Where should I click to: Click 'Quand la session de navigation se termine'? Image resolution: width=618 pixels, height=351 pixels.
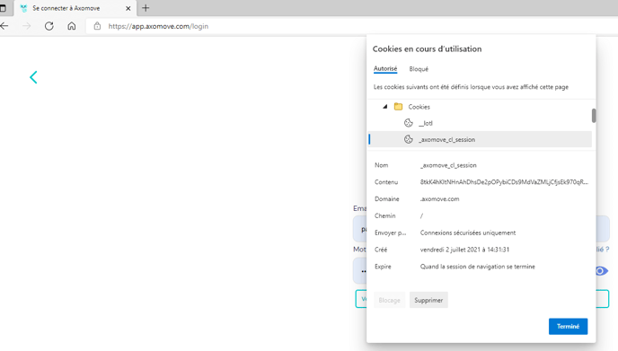point(478,267)
